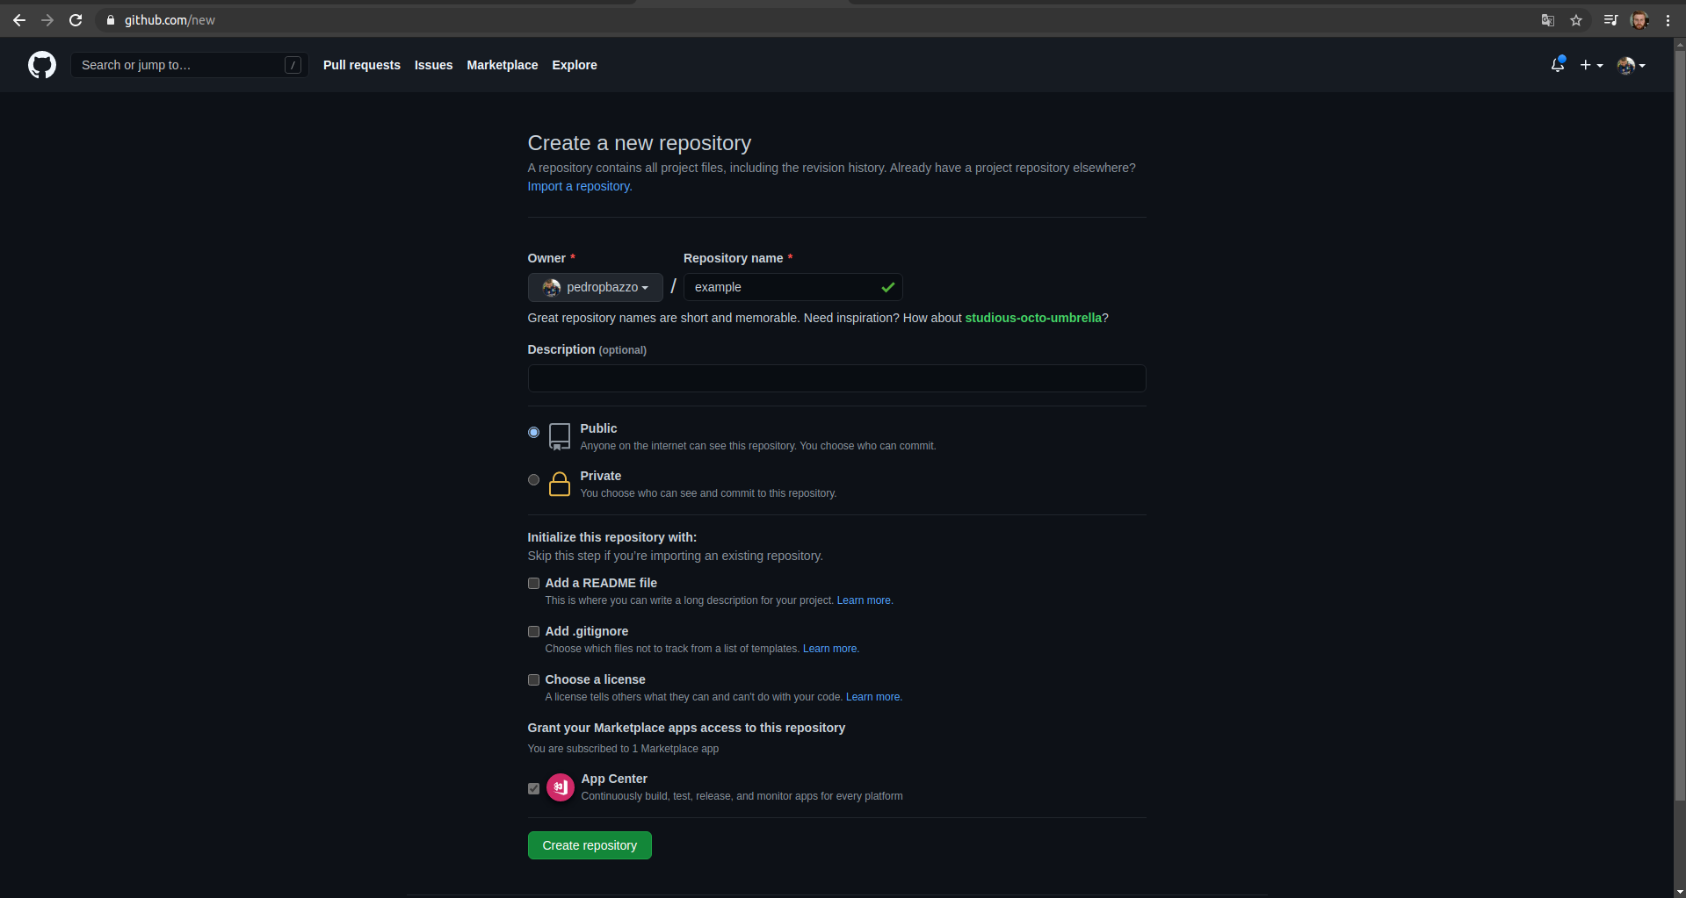
Task: Open Learn more link for license
Action: [874, 697]
